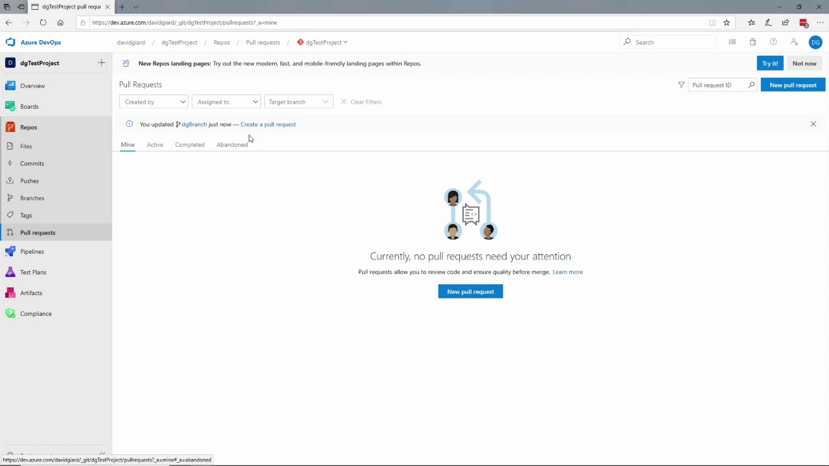Click the magnifier in Pull request ID box

pos(751,85)
